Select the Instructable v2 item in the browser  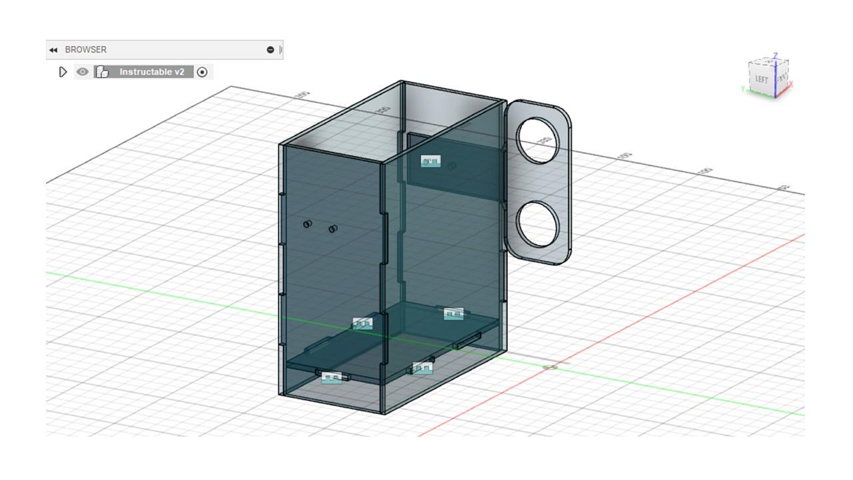(152, 72)
